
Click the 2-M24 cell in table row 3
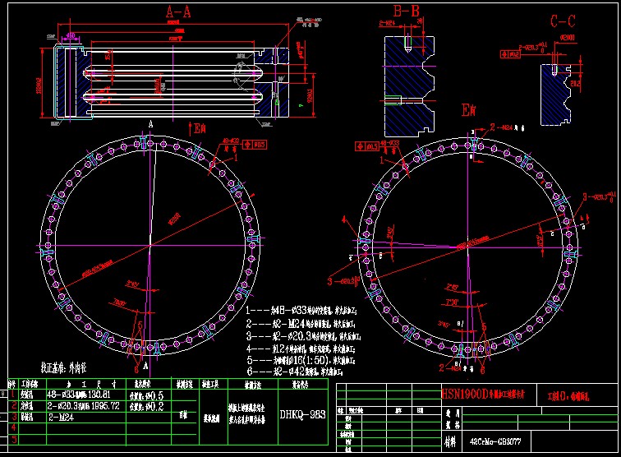pyautogui.click(x=86, y=417)
